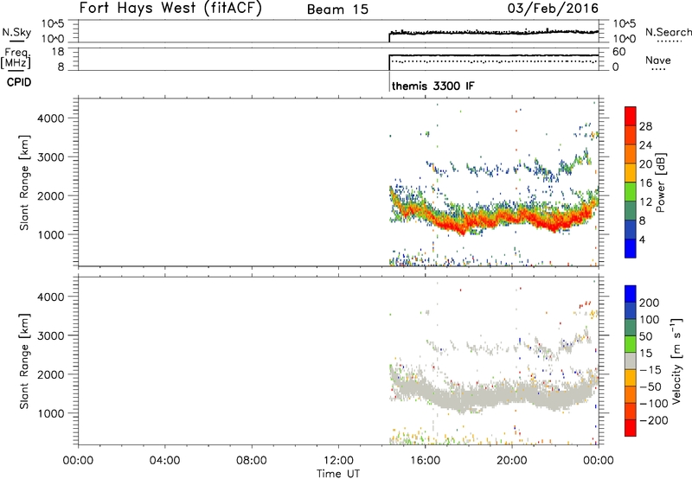
Task: Click the 'Power [dB]' color bar label
Action: tap(660, 182)
